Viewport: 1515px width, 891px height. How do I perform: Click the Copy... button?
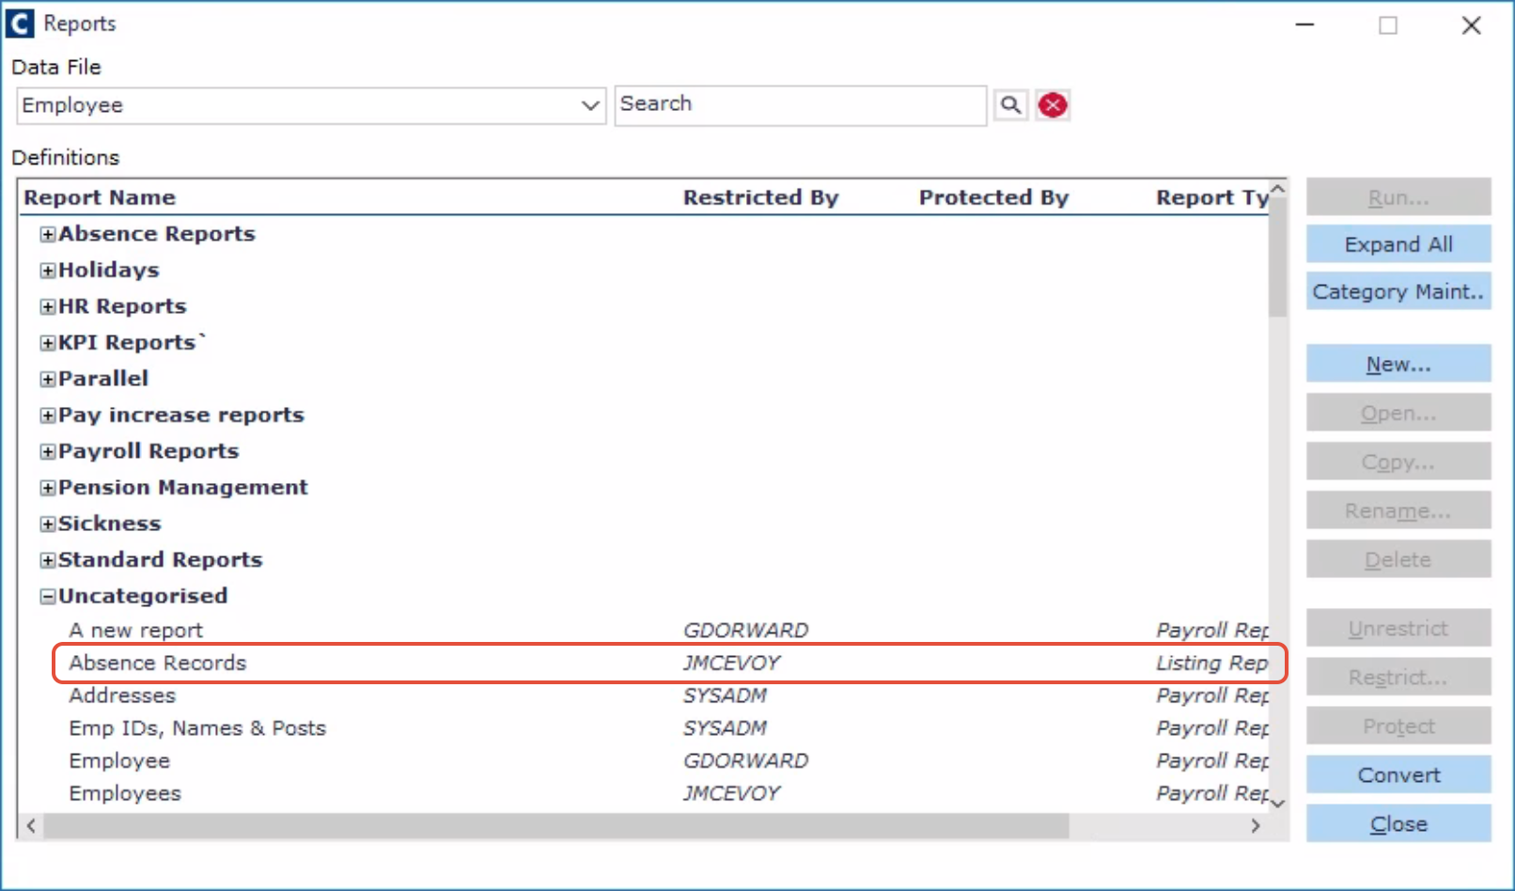click(x=1398, y=461)
